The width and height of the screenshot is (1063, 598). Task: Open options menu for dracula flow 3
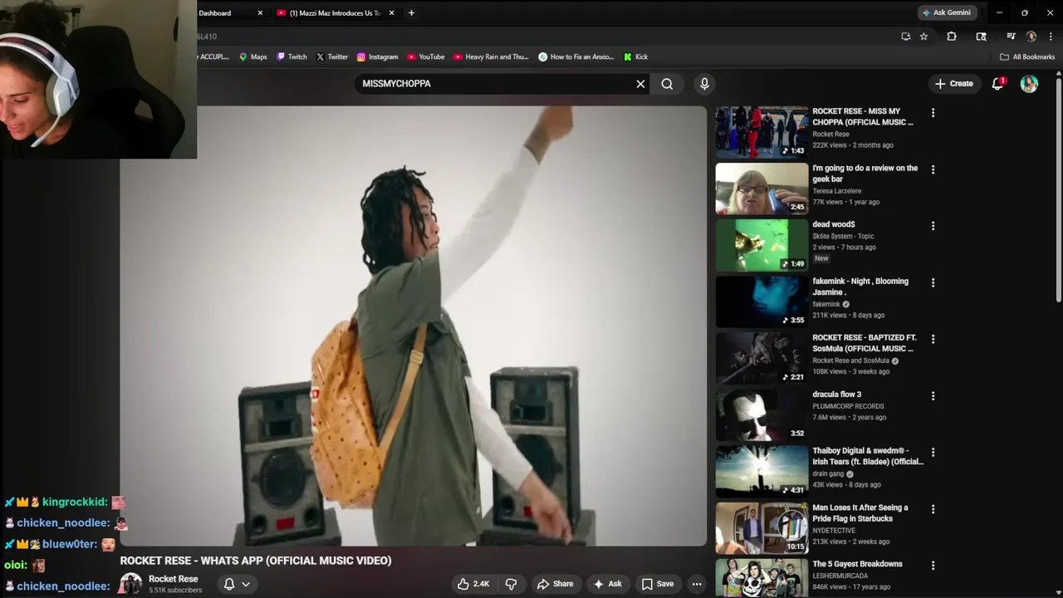933,396
